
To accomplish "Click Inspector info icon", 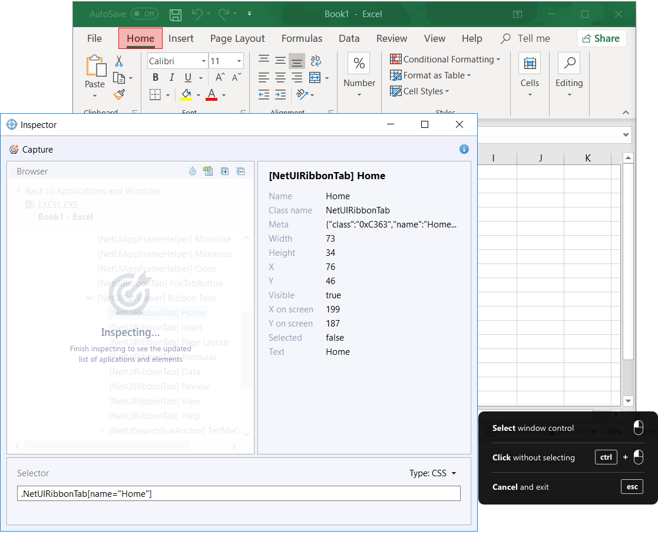I will [464, 149].
